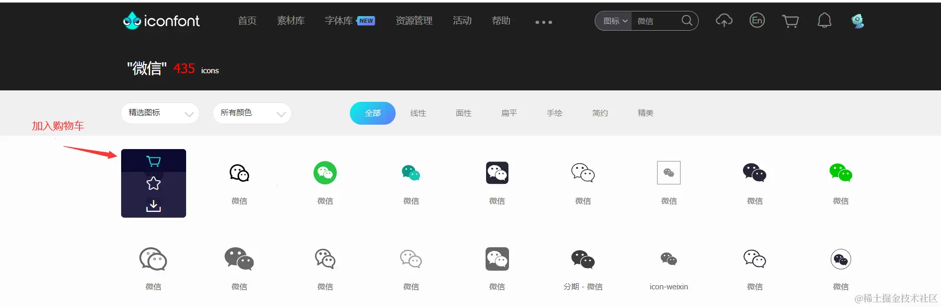Click the search input containing 微信
The height and width of the screenshot is (307, 941).
[656, 21]
